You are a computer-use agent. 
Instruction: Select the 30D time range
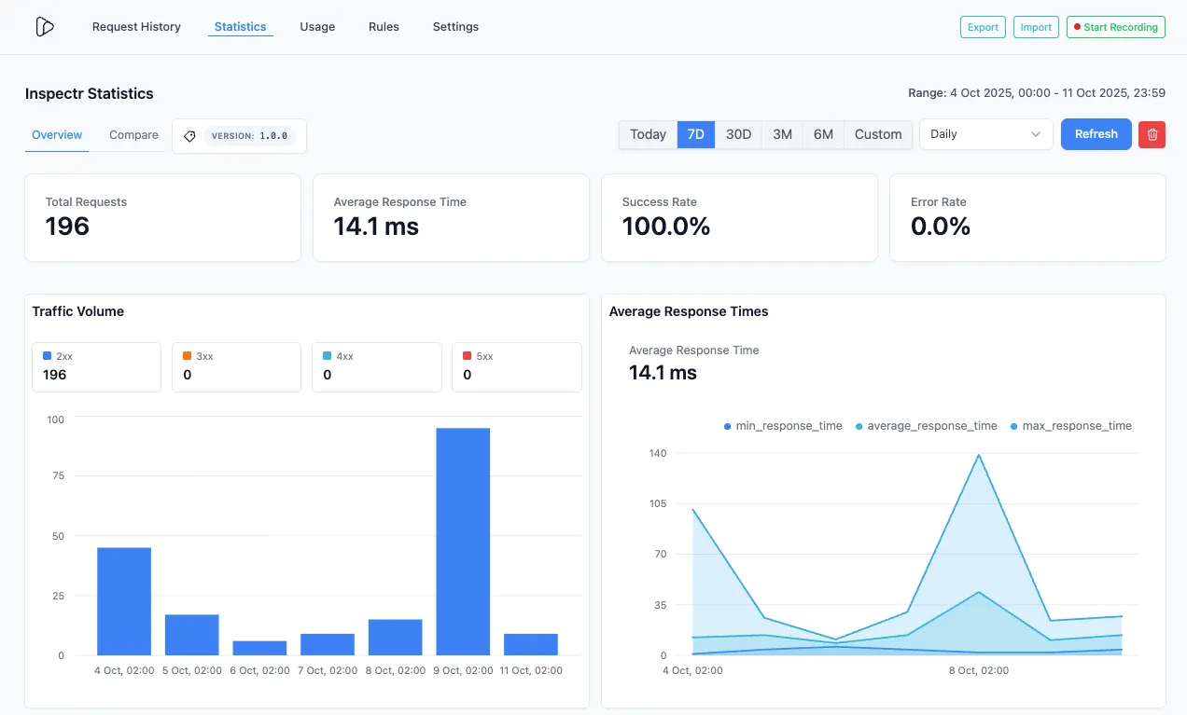(x=738, y=134)
